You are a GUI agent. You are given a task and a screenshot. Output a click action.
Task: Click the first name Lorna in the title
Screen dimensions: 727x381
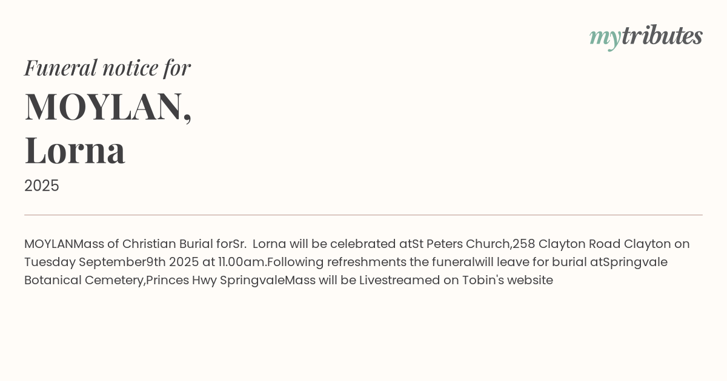point(75,149)
